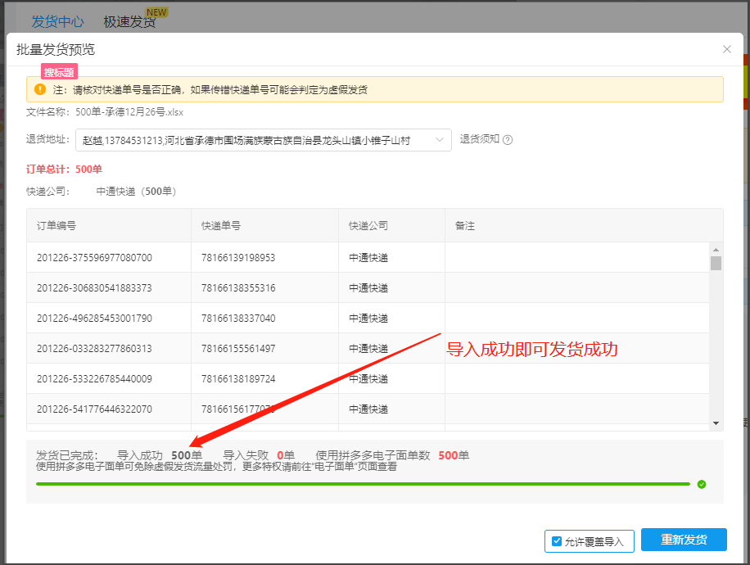Screen dimensions: 750x565
Task: Click the table scrollbar down arrow
Action: [x=716, y=423]
